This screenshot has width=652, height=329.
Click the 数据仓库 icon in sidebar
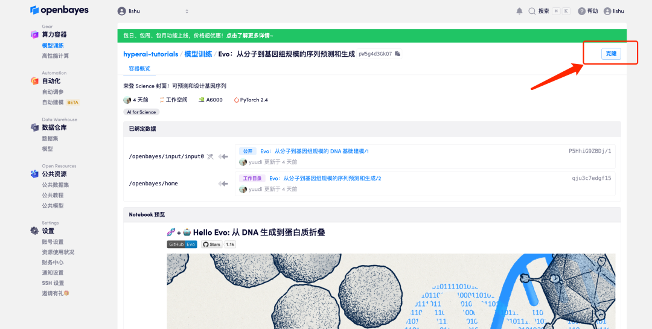point(34,127)
